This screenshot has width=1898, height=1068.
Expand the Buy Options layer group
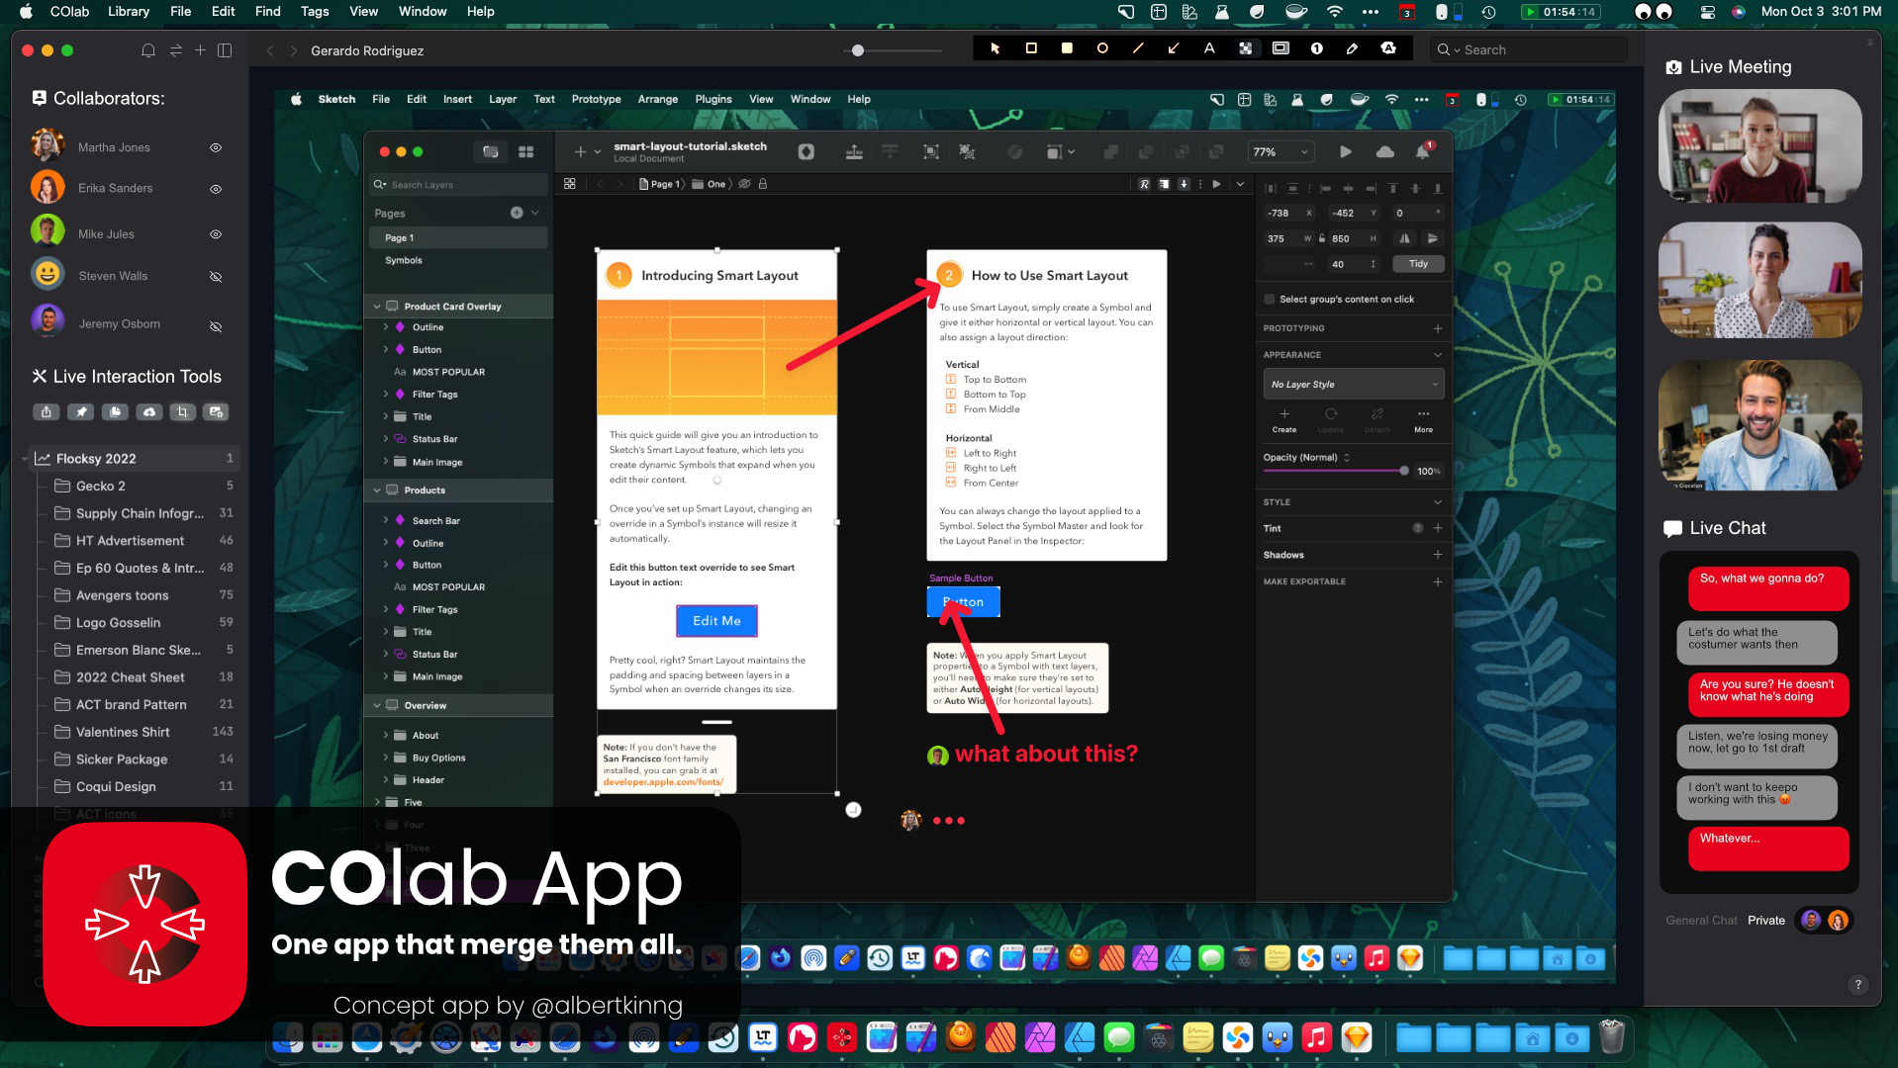coord(386,757)
